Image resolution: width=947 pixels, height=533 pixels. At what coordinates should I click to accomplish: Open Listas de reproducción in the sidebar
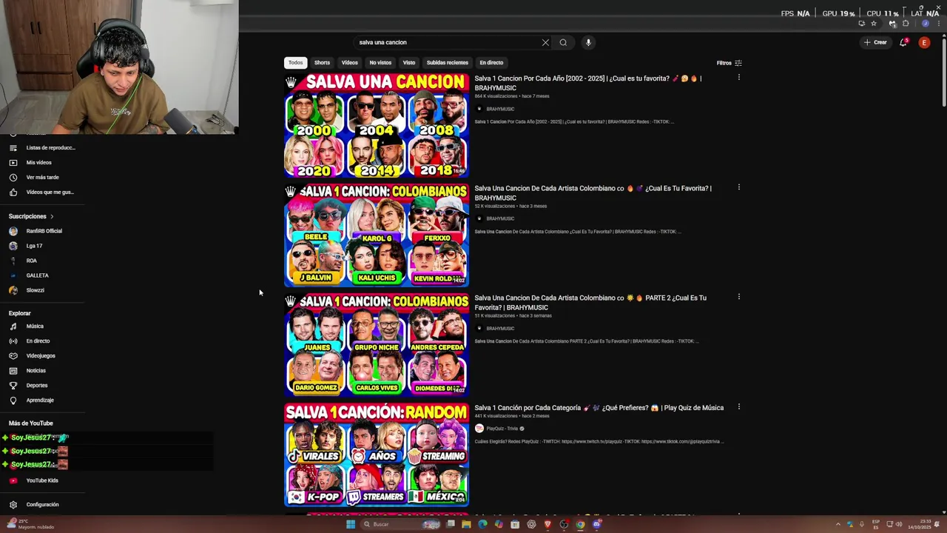pyautogui.click(x=42, y=147)
